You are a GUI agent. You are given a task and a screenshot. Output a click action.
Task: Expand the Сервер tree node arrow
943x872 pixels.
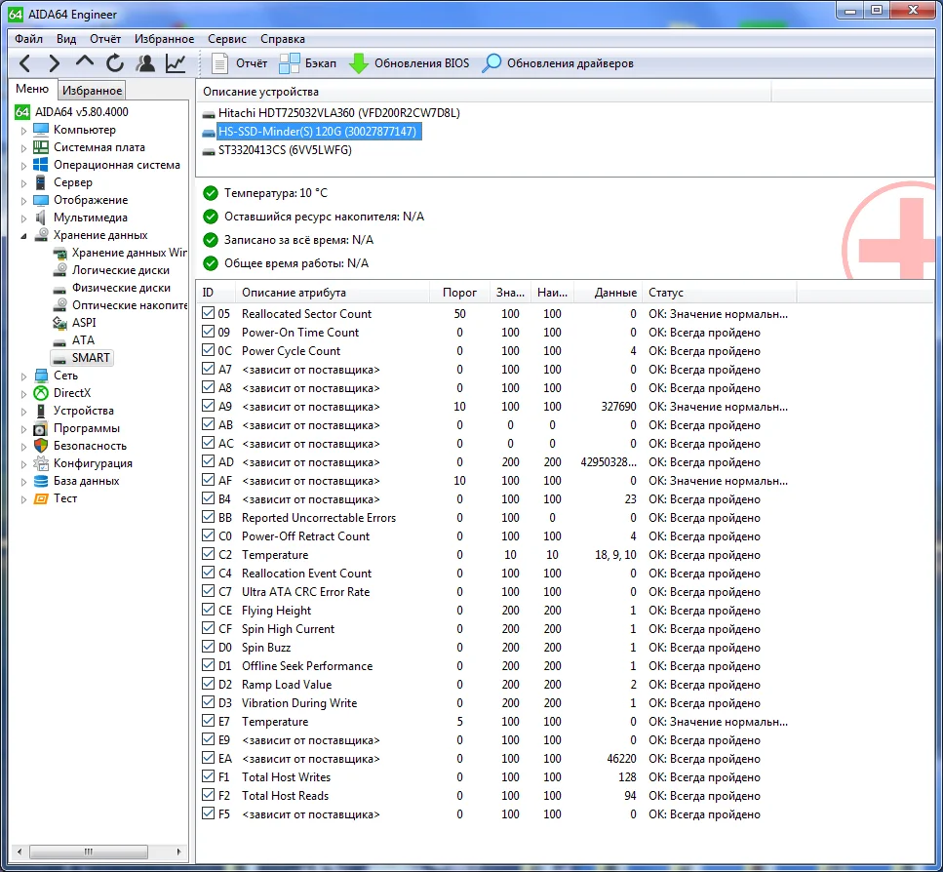click(23, 183)
